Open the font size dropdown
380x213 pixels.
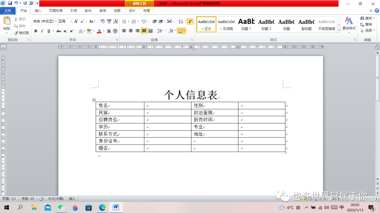(71, 21)
